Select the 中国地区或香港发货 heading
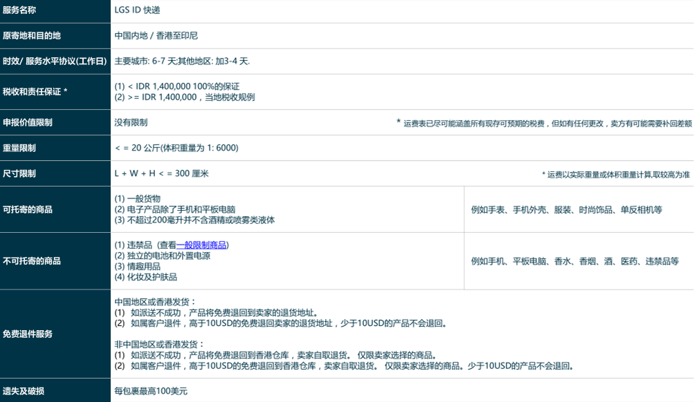Viewport: 694px width, 402px height. coord(155,302)
